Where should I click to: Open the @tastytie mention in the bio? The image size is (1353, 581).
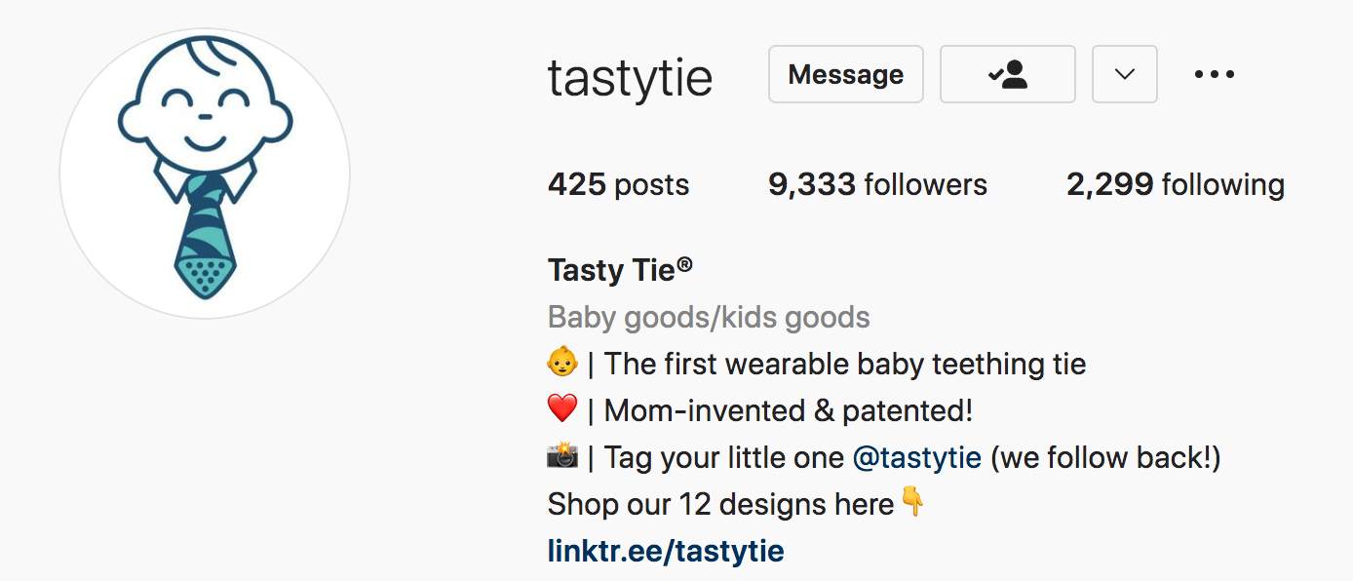(x=917, y=456)
